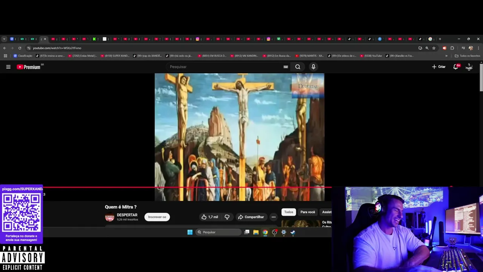Image resolution: width=483 pixels, height=272 pixels.
Task: Subscribe with the Inscrever-se button
Action: (157, 217)
